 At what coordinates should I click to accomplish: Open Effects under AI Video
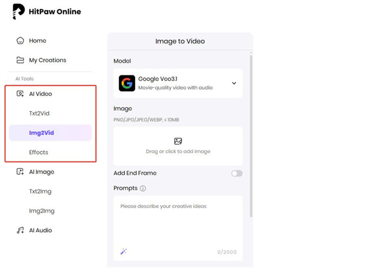[39, 152]
